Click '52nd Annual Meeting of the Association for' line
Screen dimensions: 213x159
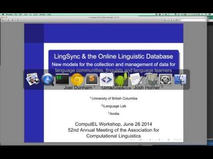tap(114, 130)
